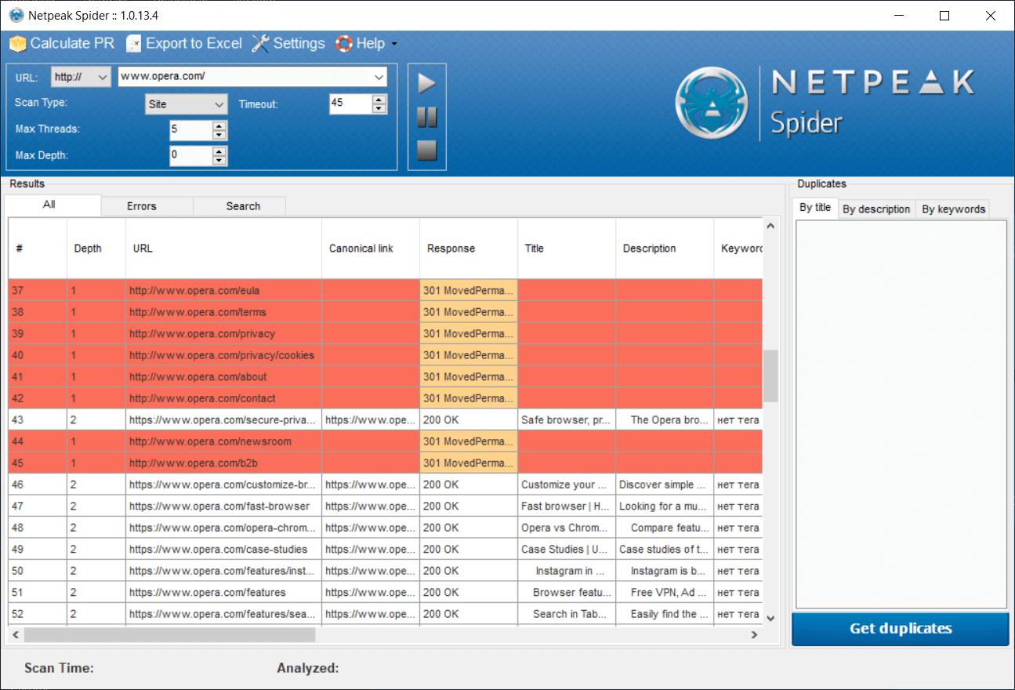
Task: Decrease the Timeout value
Action: pyautogui.click(x=379, y=109)
